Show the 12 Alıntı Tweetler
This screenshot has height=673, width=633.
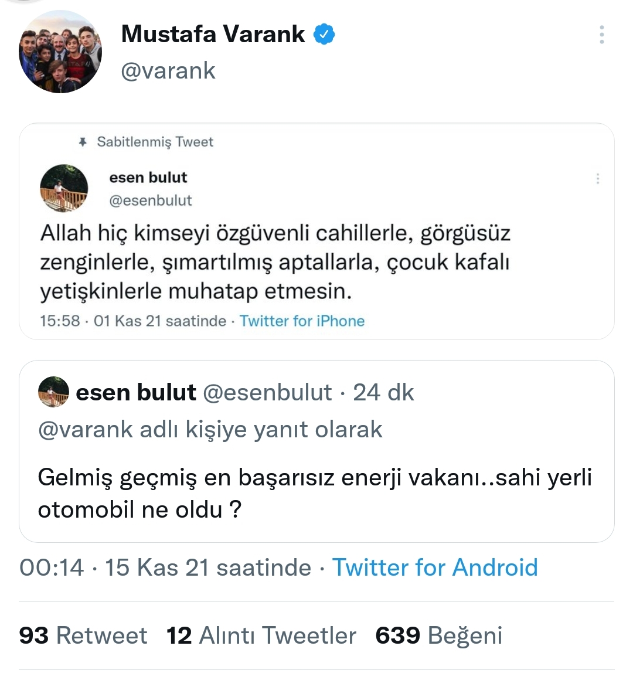(261, 635)
